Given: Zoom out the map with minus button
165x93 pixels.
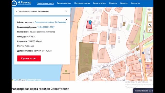Looking at the screenshot, I should (x=150, y=19).
